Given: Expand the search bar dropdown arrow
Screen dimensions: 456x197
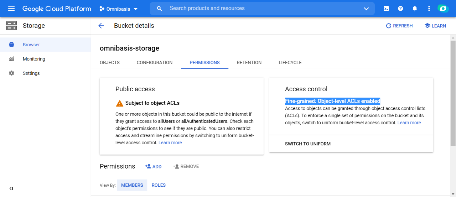Looking at the screenshot, I should click(x=366, y=9).
